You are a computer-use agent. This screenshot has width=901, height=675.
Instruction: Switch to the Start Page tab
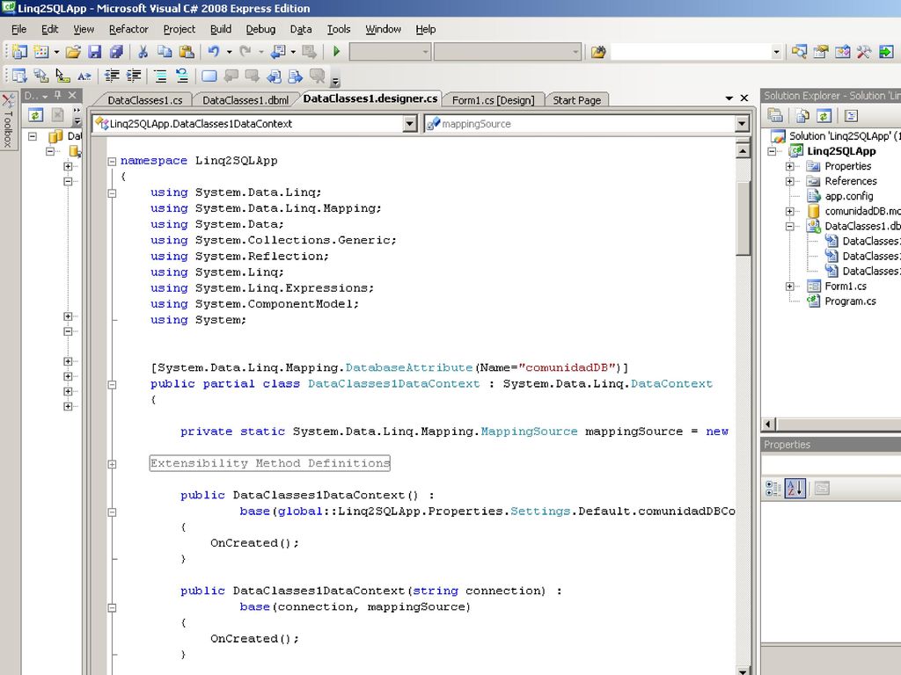(577, 100)
